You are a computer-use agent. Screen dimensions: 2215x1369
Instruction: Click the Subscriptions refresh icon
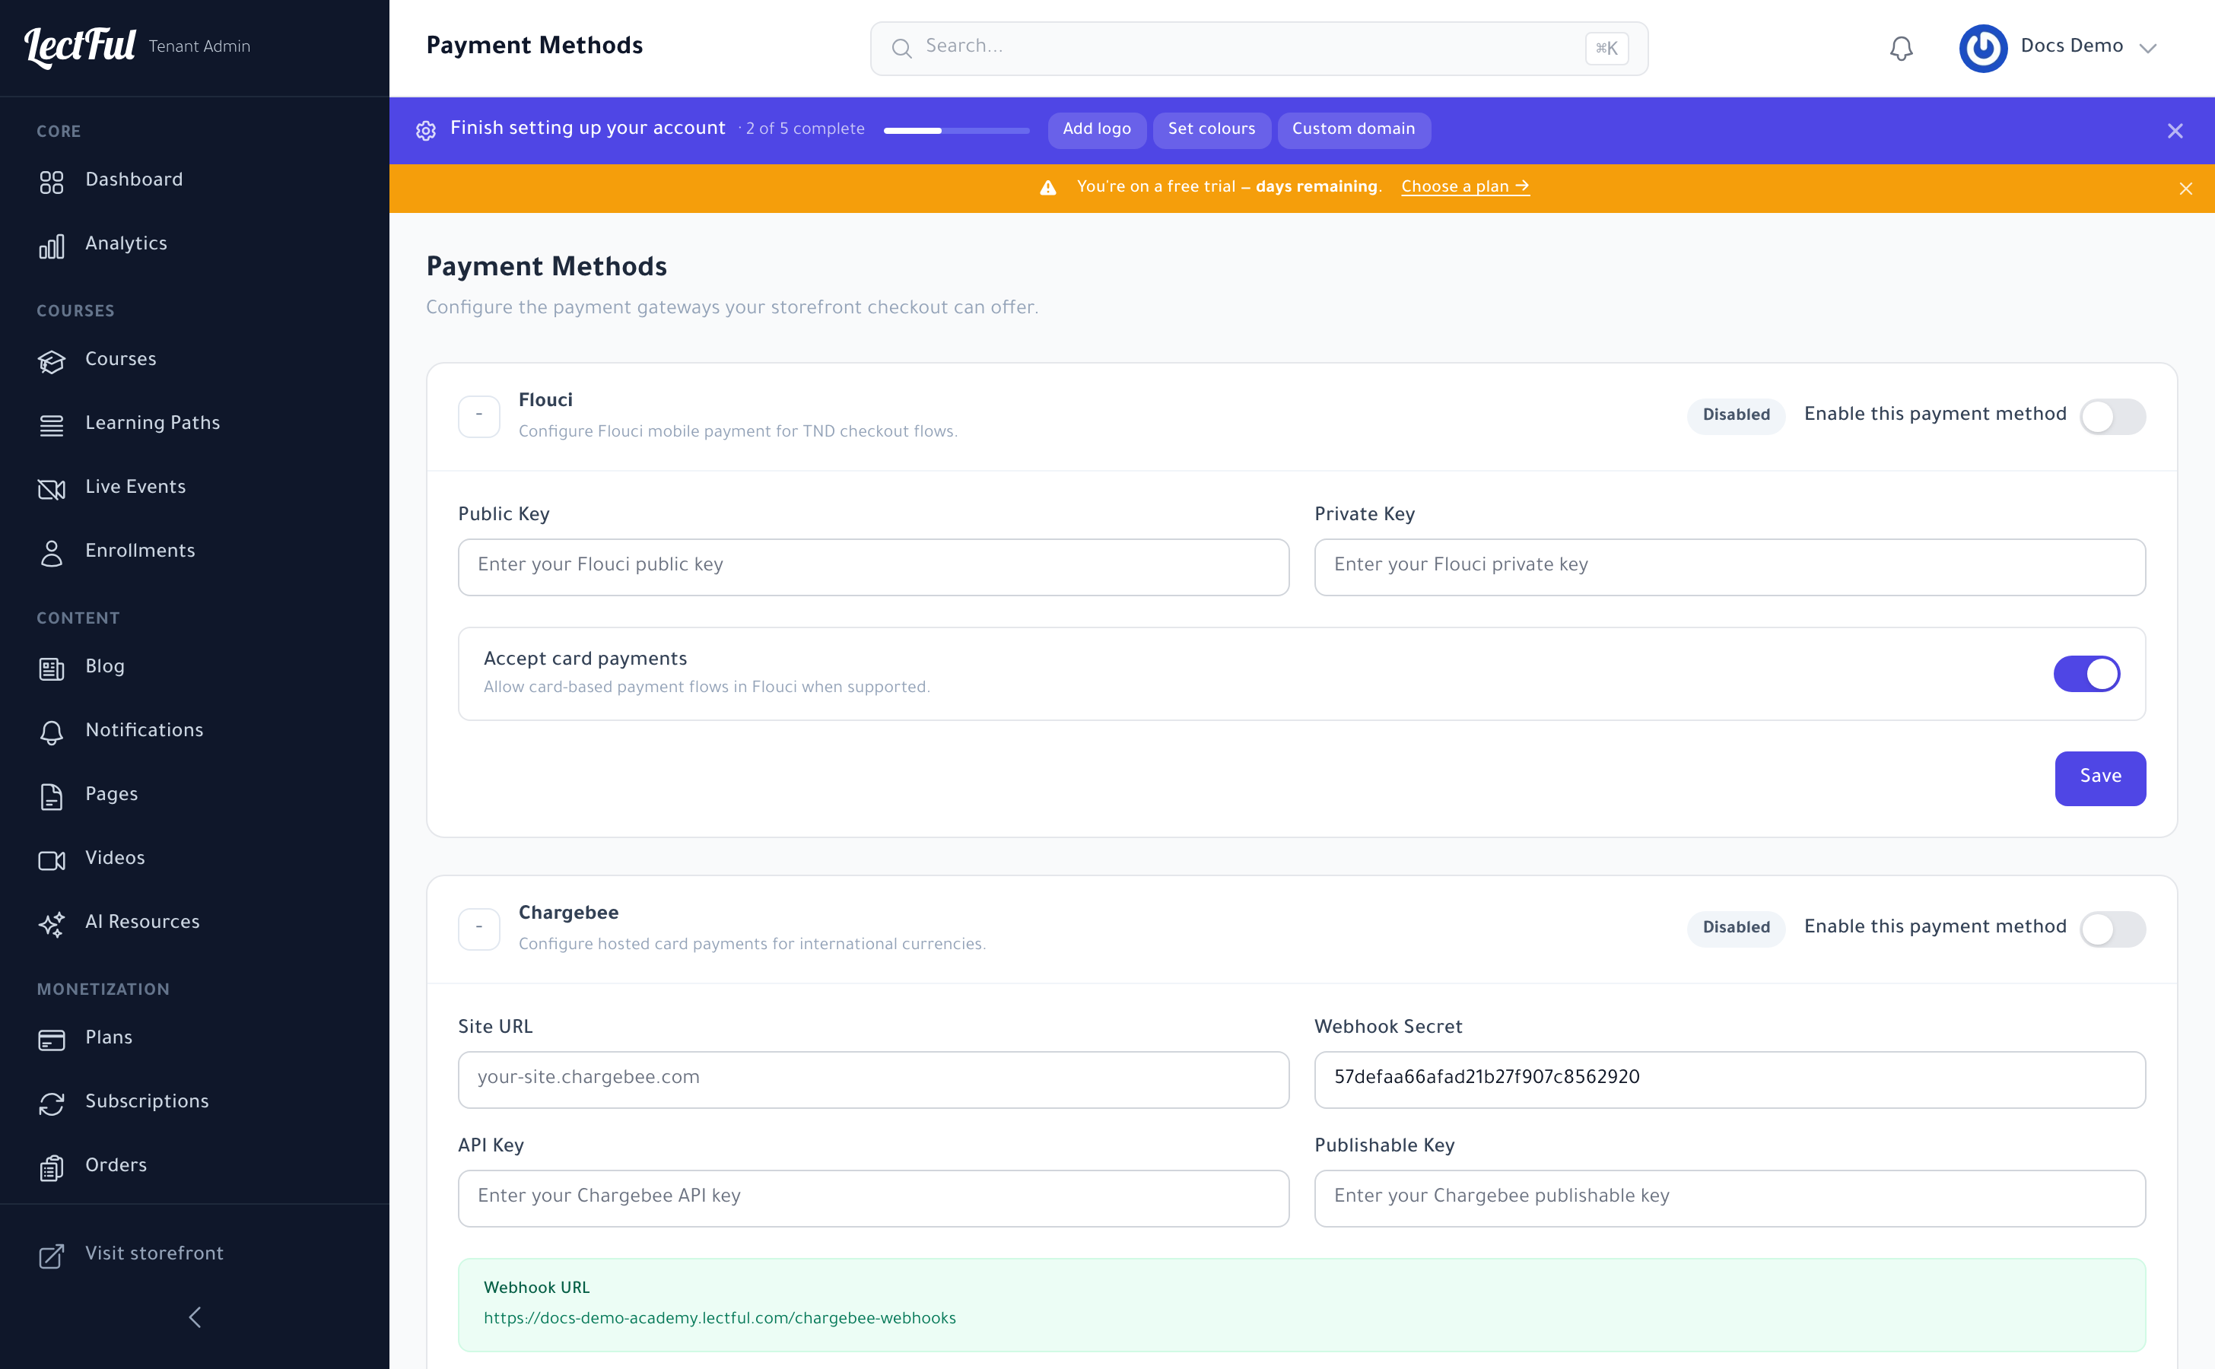52,1103
